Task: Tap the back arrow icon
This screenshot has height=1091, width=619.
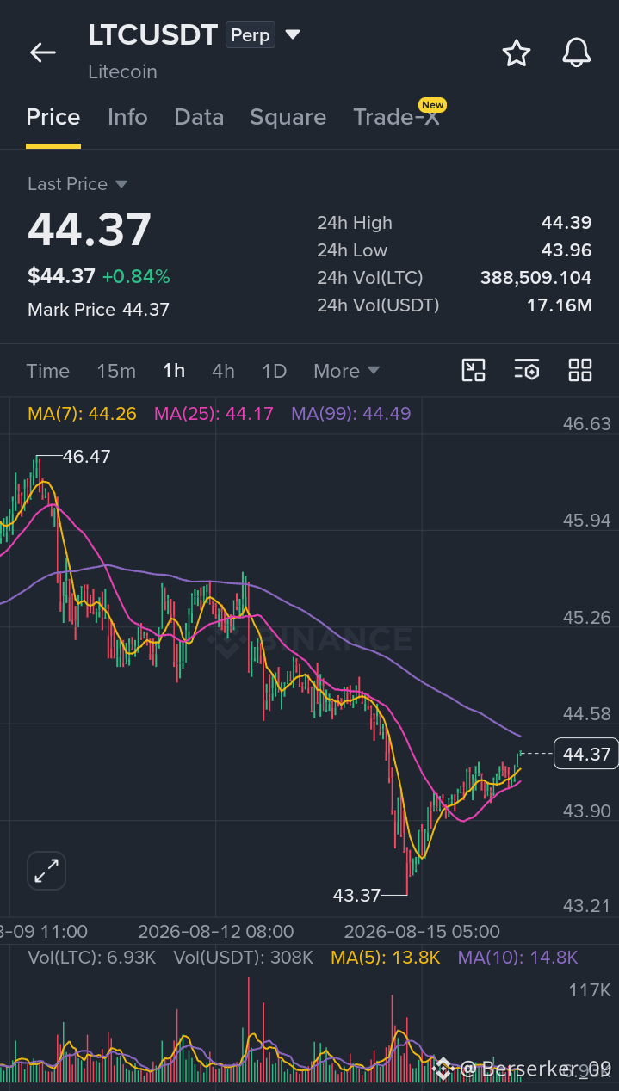Action: (x=42, y=52)
